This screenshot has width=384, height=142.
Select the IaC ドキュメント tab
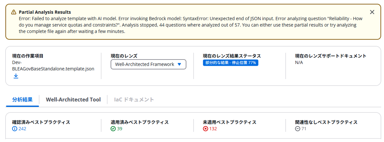coord(134,100)
